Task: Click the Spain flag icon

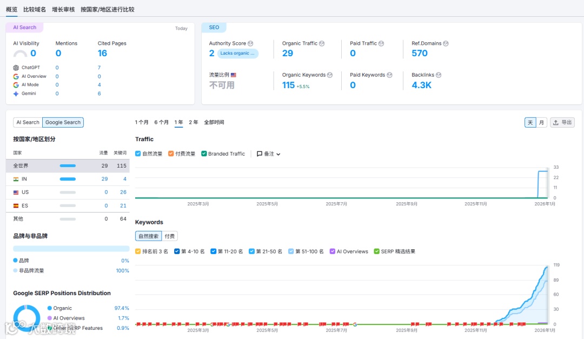Action: (x=16, y=205)
